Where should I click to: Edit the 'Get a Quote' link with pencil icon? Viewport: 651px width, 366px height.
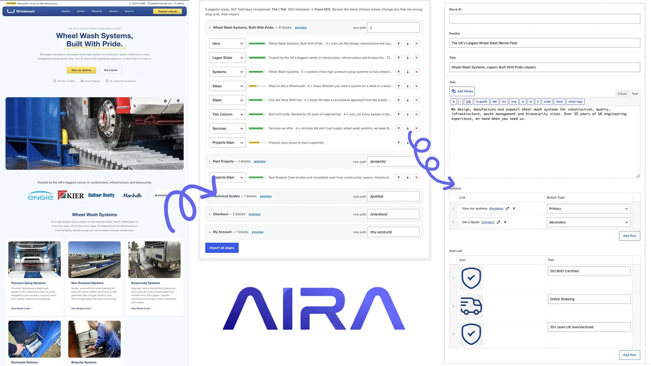click(x=498, y=222)
